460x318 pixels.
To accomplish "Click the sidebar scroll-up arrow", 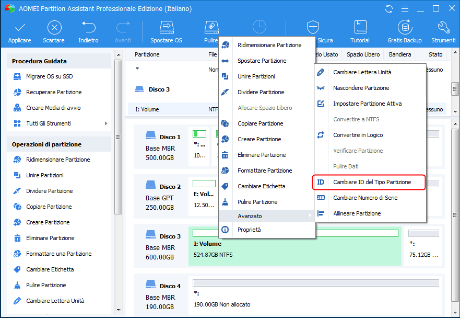I will (x=119, y=55).
